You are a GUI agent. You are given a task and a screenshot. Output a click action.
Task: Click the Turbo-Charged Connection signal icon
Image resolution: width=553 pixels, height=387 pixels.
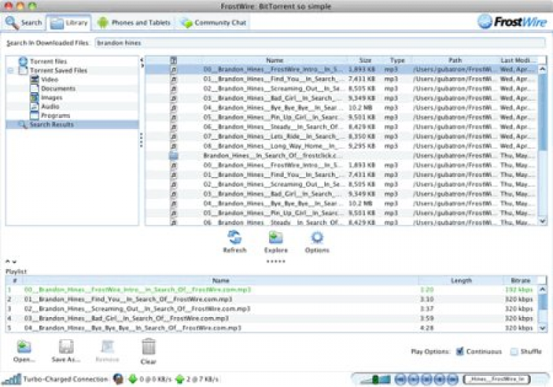click(12, 379)
